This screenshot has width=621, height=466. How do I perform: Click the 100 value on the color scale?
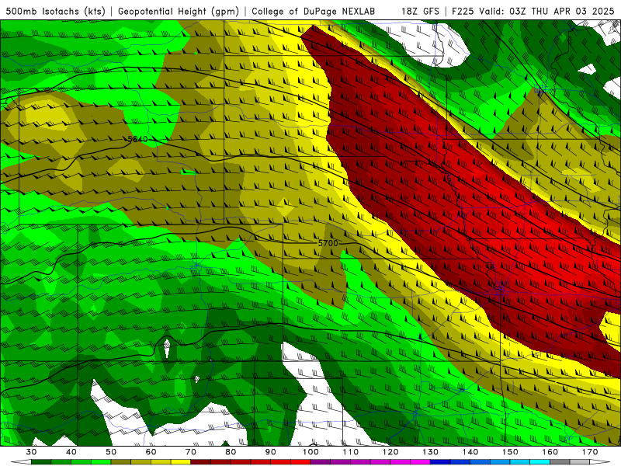[x=310, y=452]
